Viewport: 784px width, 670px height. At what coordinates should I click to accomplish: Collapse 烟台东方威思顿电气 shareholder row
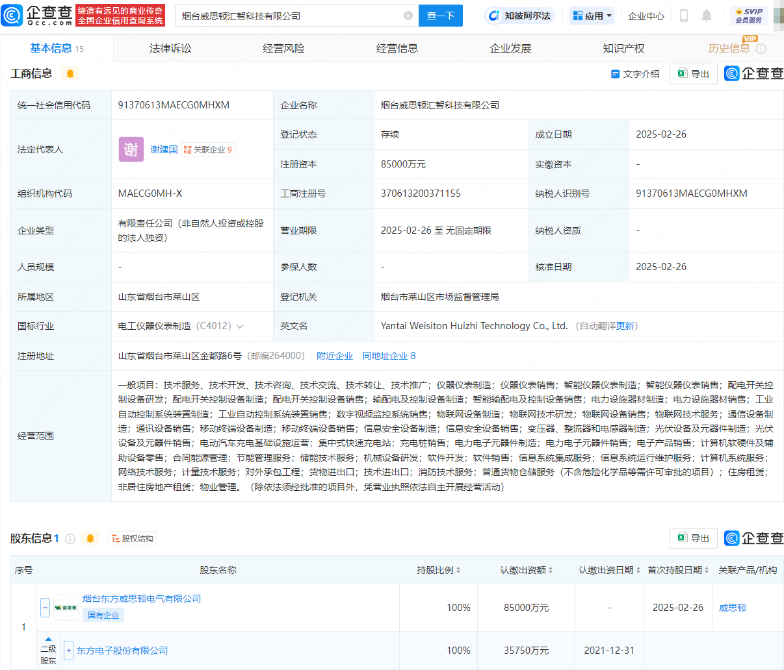[45, 608]
